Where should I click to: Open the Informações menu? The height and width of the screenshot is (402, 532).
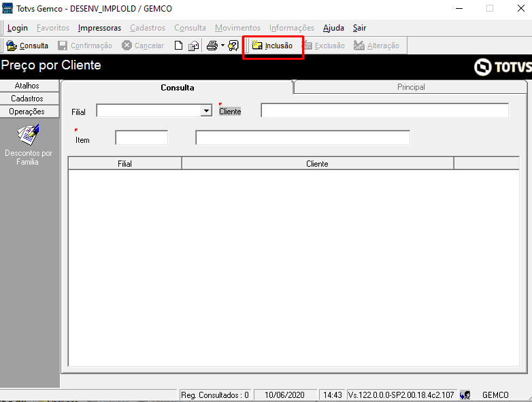click(292, 28)
